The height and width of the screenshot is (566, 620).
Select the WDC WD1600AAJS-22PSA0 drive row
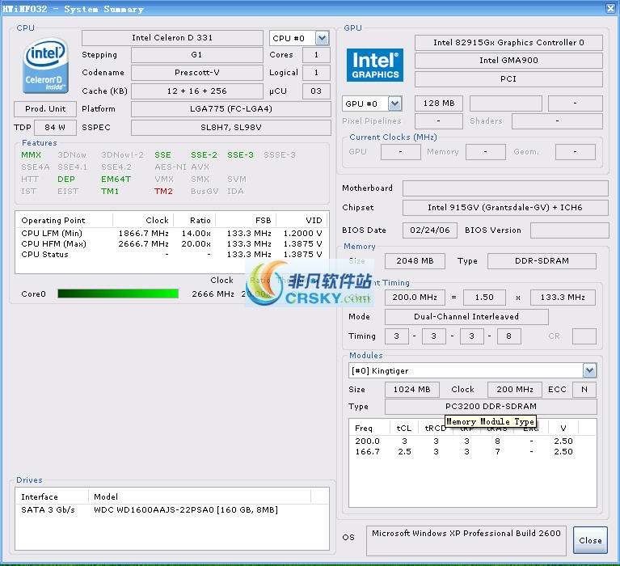pyautogui.click(x=172, y=510)
